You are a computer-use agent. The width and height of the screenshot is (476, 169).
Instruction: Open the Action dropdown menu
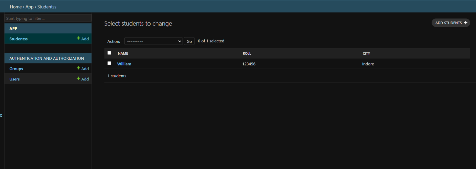pyautogui.click(x=153, y=41)
